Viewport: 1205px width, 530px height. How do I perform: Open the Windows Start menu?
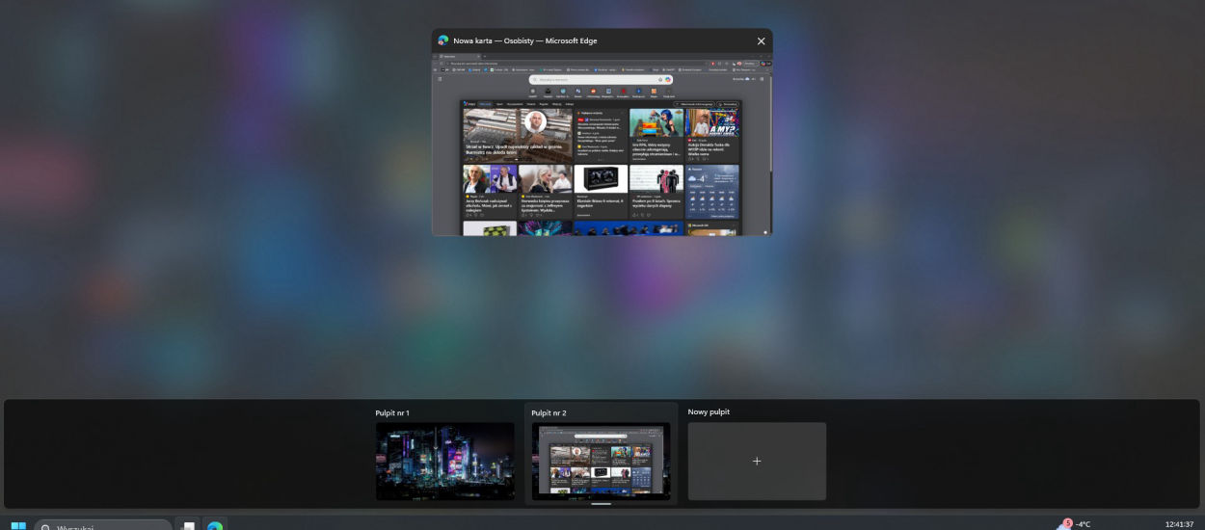[x=18, y=526]
